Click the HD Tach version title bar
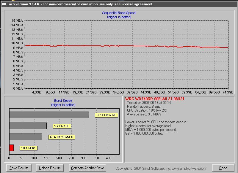This screenshot has height=173, width=238. pos(119,4)
